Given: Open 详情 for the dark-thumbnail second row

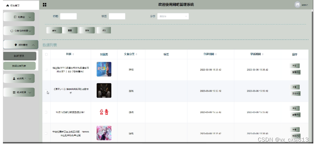Looking at the screenshot, I should [295, 87].
